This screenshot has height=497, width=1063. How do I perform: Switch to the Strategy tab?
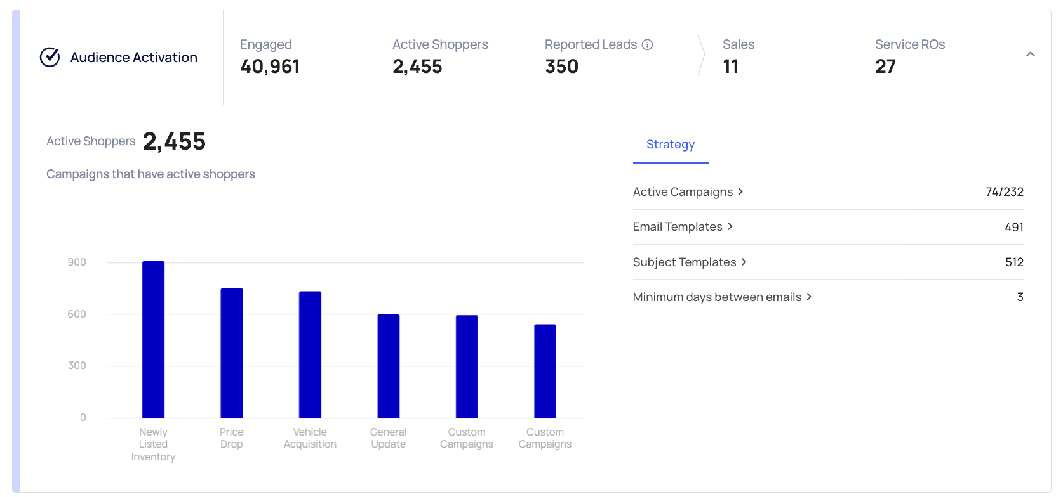tap(670, 145)
